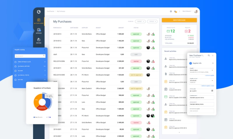Click red Sofa Brothers chart segment
The height and width of the screenshot is (139, 233).
click(42, 108)
